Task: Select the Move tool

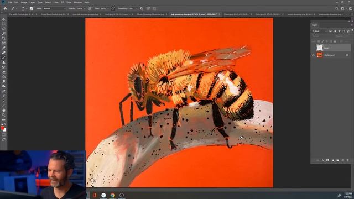Action: [4, 19]
